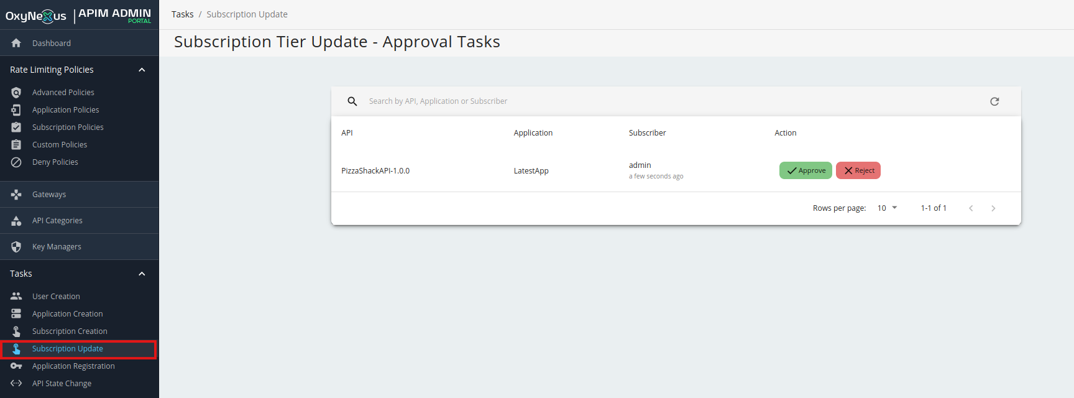Click the 'a few seconds ago' timestamp
Screen dimensions: 1074x398
click(x=656, y=177)
